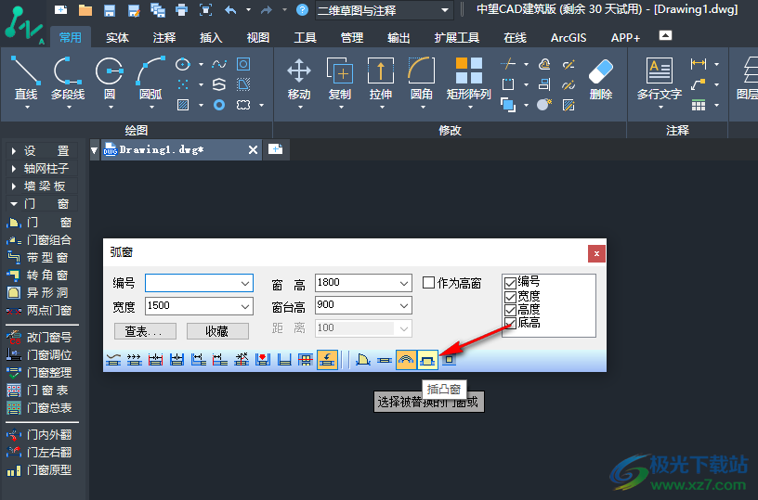Click the 移动 move tool
Screen dimensions: 758x500
click(x=299, y=80)
